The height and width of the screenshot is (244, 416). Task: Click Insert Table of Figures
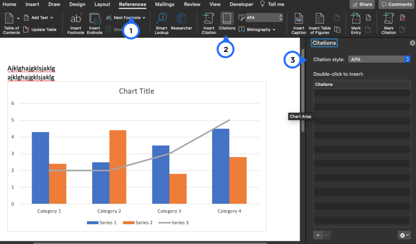point(320,24)
